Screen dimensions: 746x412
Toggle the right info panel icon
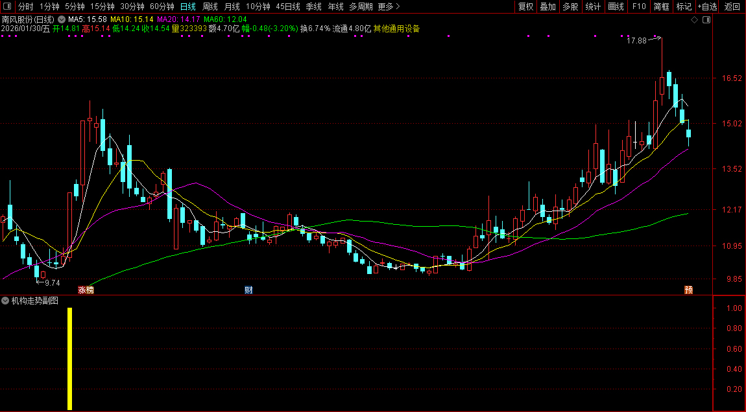pyautogui.click(x=706, y=20)
